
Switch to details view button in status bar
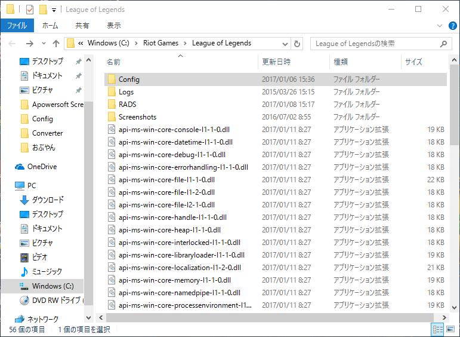(438, 329)
